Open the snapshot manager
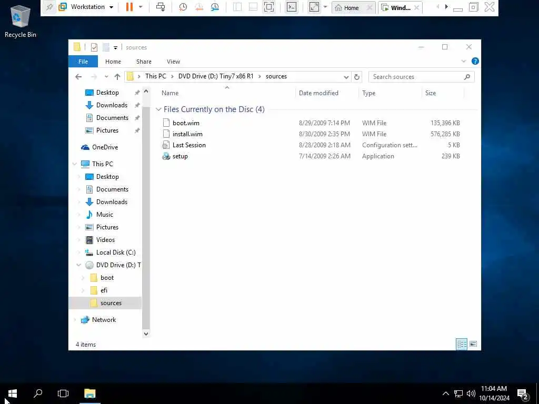Screen dimensions: 539x404 pyautogui.click(x=215, y=7)
